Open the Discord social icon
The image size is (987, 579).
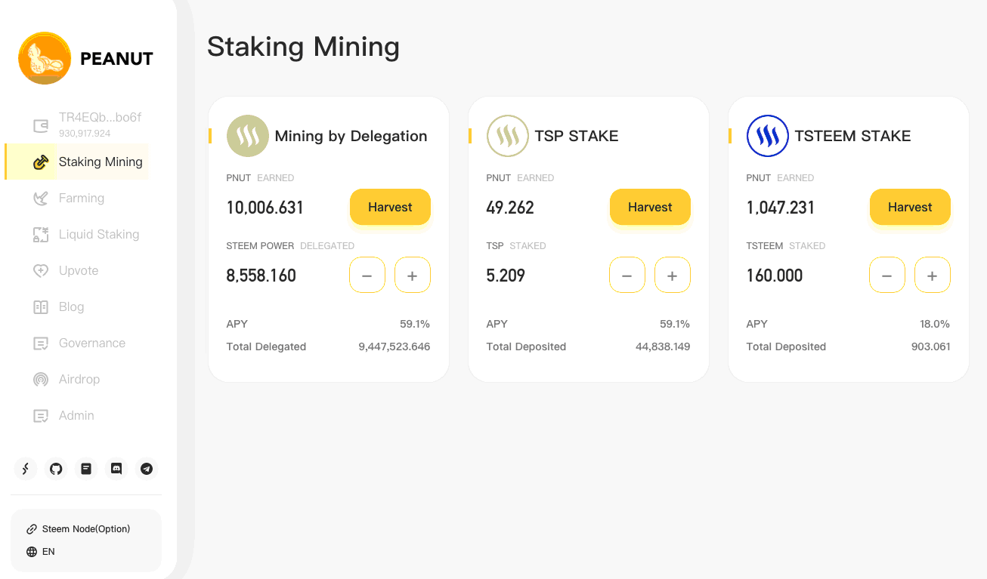click(x=116, y=469)
